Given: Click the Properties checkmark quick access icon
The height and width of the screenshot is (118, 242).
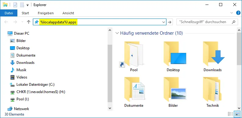Looking at the screenshot, I should (x=15, y=5).
